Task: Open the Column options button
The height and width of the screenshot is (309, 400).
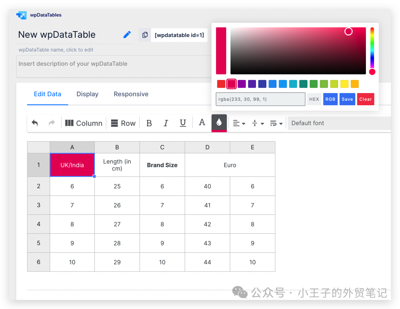Action: click(84, 123)
